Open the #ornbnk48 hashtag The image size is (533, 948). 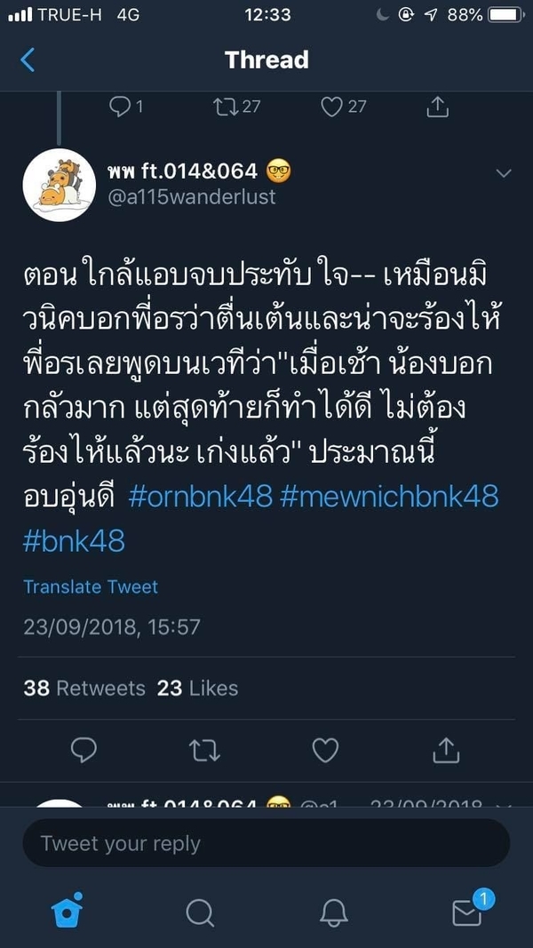point(201,497)
